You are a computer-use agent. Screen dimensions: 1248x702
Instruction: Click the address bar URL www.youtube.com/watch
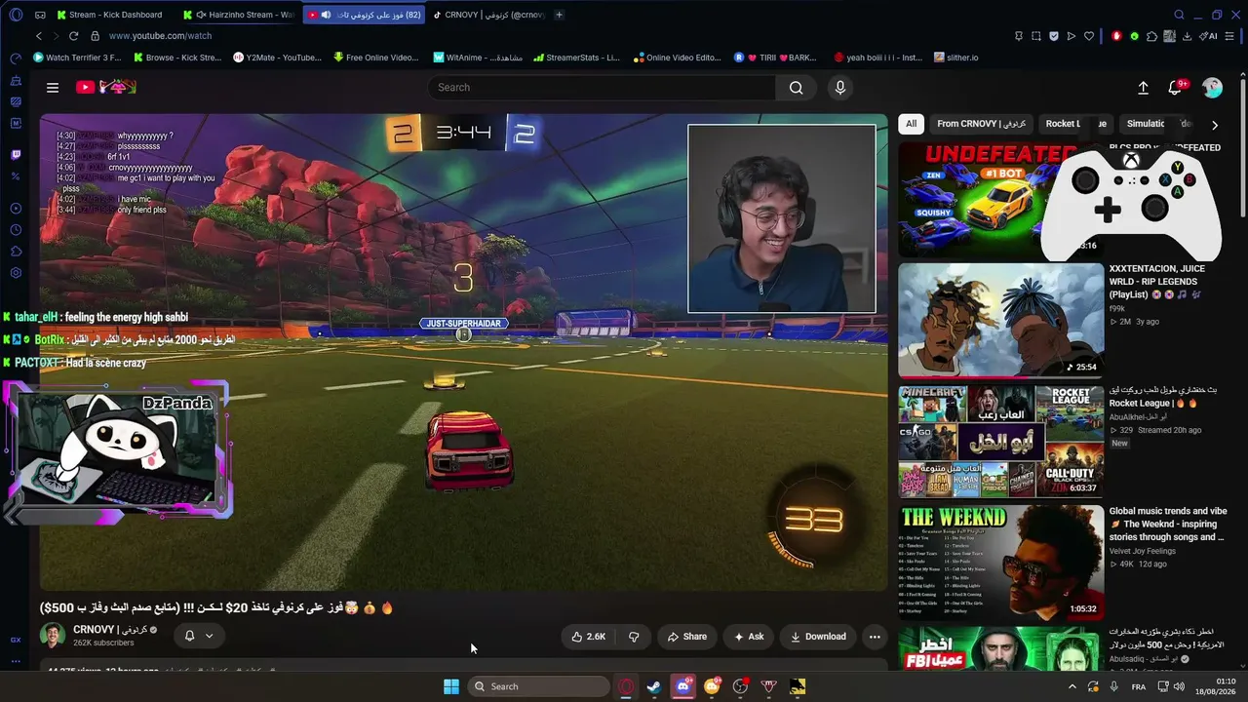coord(161,36)
